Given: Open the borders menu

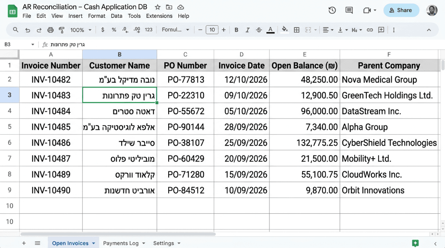Looking at the screenshot, I should click(296, 30).
